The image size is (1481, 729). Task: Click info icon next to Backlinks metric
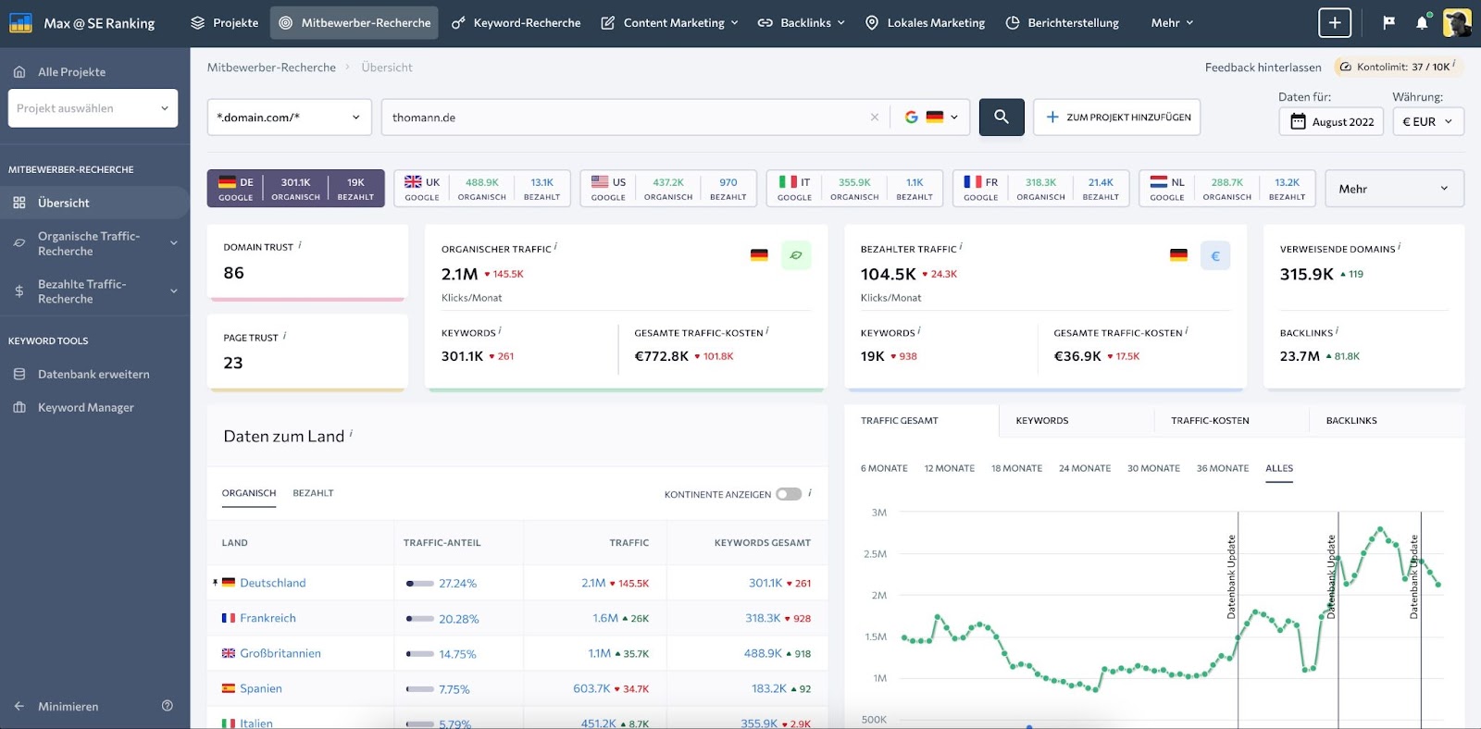click(x=1338, y=330)
